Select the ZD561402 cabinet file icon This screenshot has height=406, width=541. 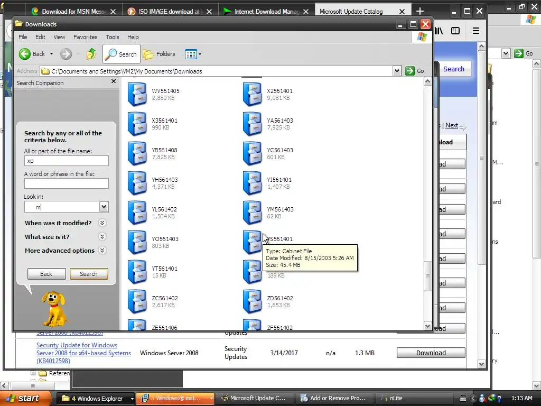(252, 301)
